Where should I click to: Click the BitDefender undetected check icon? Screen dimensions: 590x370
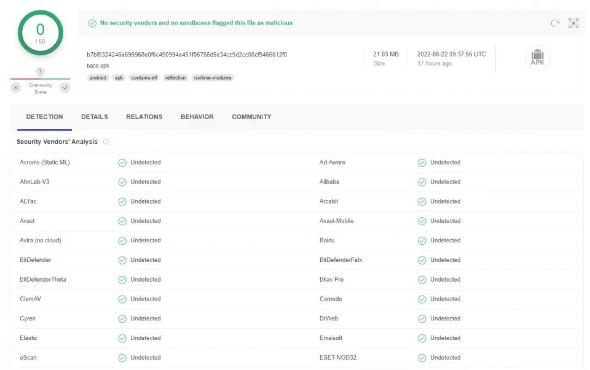[x=122, y=260]
